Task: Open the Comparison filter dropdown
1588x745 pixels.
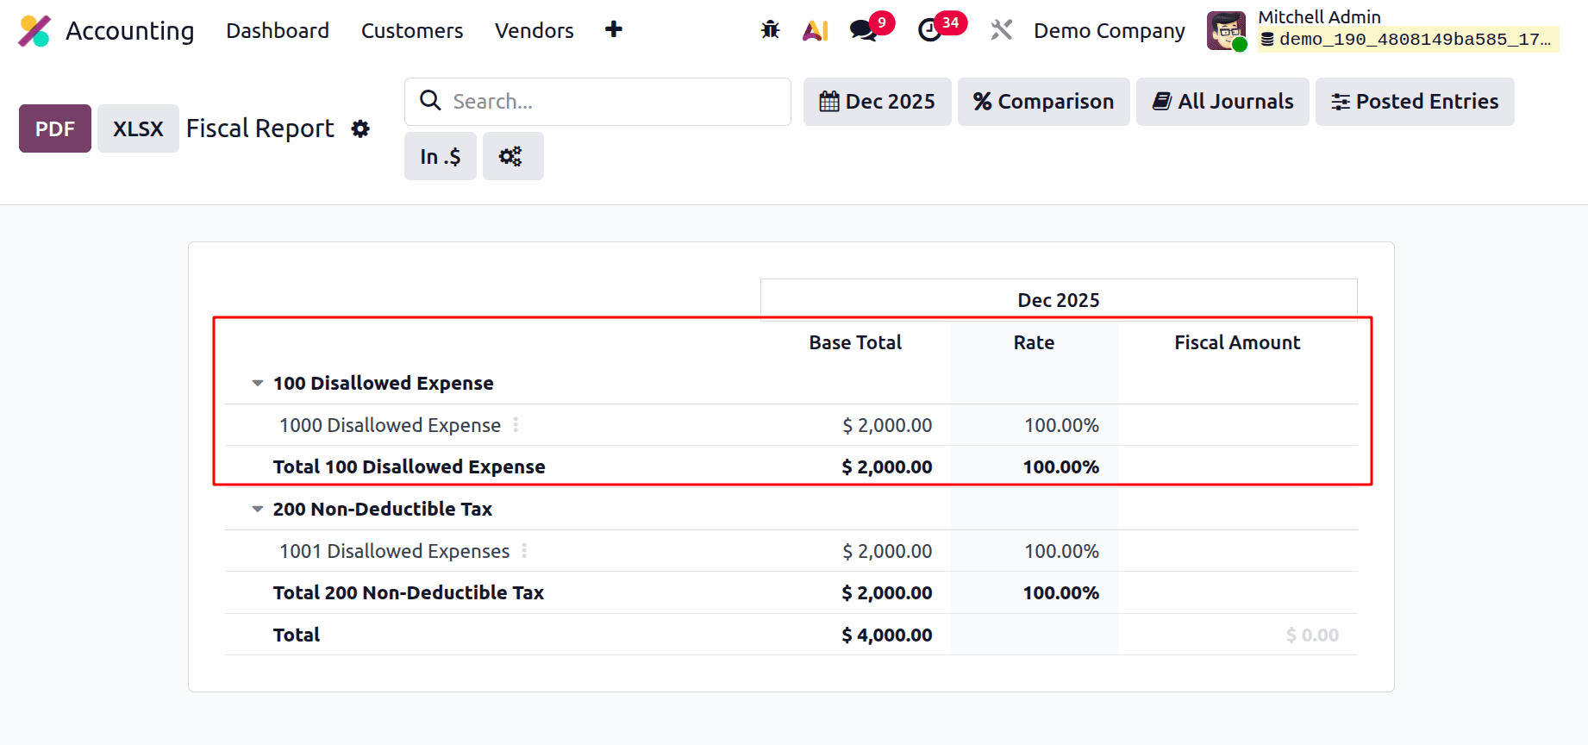Action: 1044,102
